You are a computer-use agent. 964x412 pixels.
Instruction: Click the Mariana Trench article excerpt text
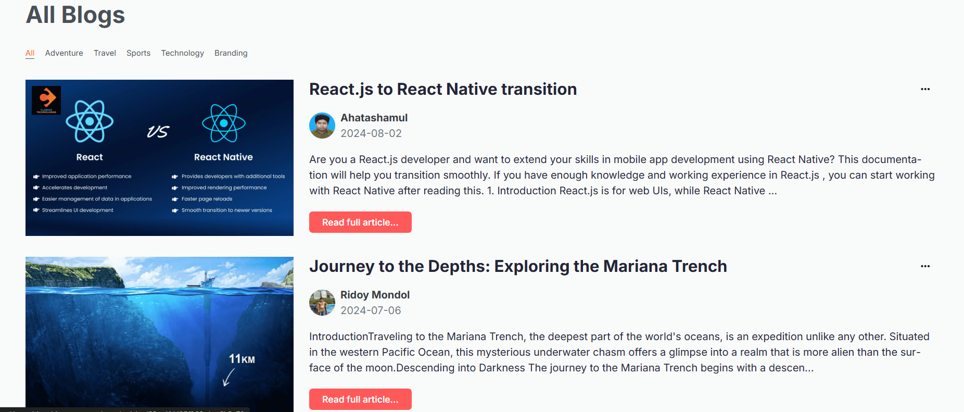619,352
